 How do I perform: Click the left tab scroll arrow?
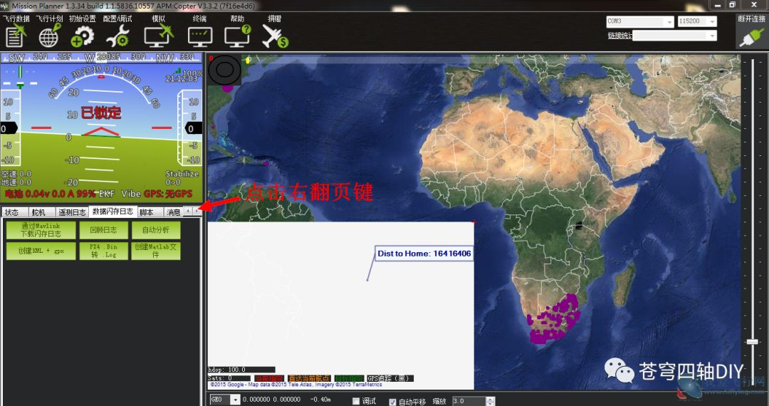tap(188, 211)
